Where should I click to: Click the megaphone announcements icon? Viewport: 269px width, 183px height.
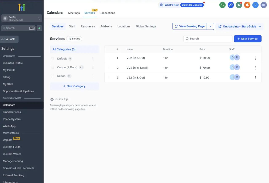pos(239,5)
